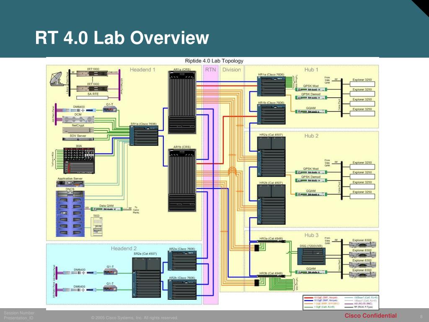Click the GQAM device in Hub 3
Image resolution: width=429 pixels, height=322 pixels.
click(311, 273)
